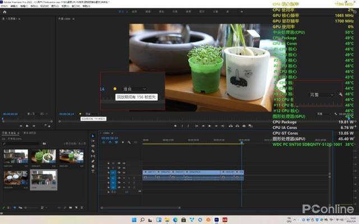Click Mark In button in Program monitor
359x224 pixels.
pos(182,126)
